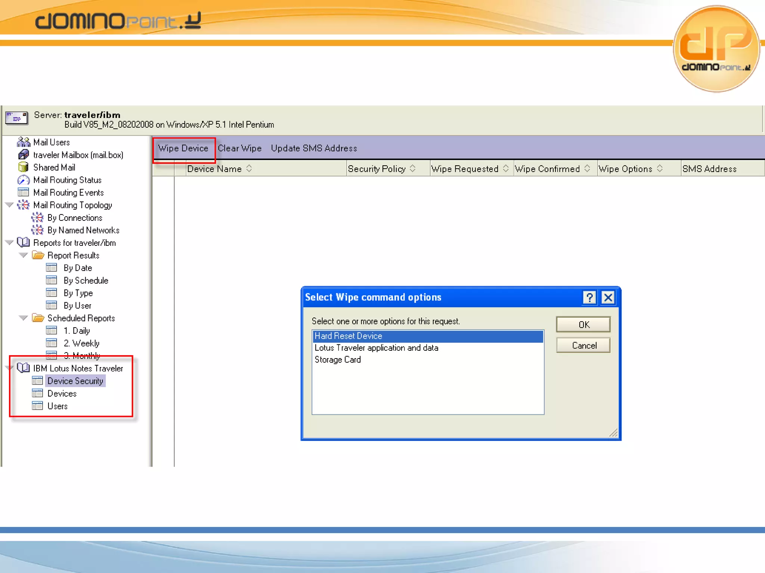Click the Clear Wipe action

(239, 148)
